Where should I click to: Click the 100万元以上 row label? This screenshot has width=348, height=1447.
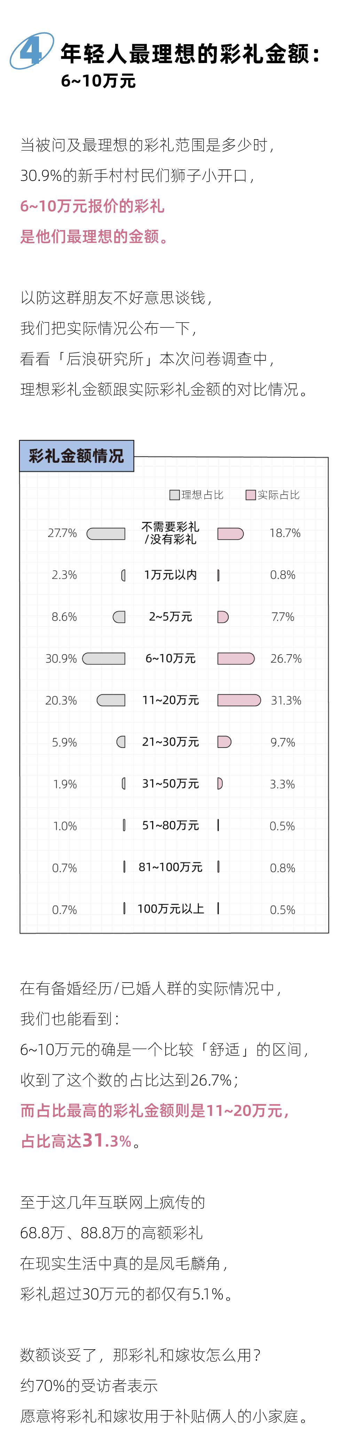click(170, 908)
